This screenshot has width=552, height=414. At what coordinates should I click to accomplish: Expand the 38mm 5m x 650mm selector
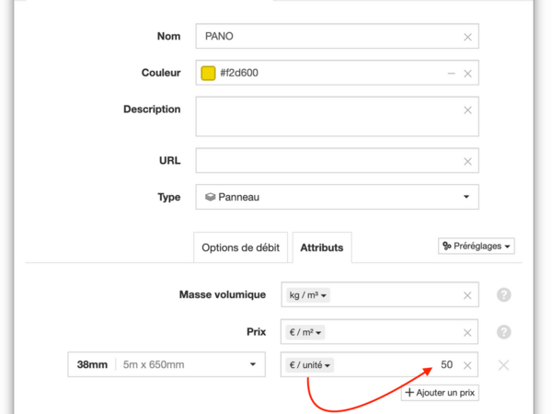coord(167,365)
